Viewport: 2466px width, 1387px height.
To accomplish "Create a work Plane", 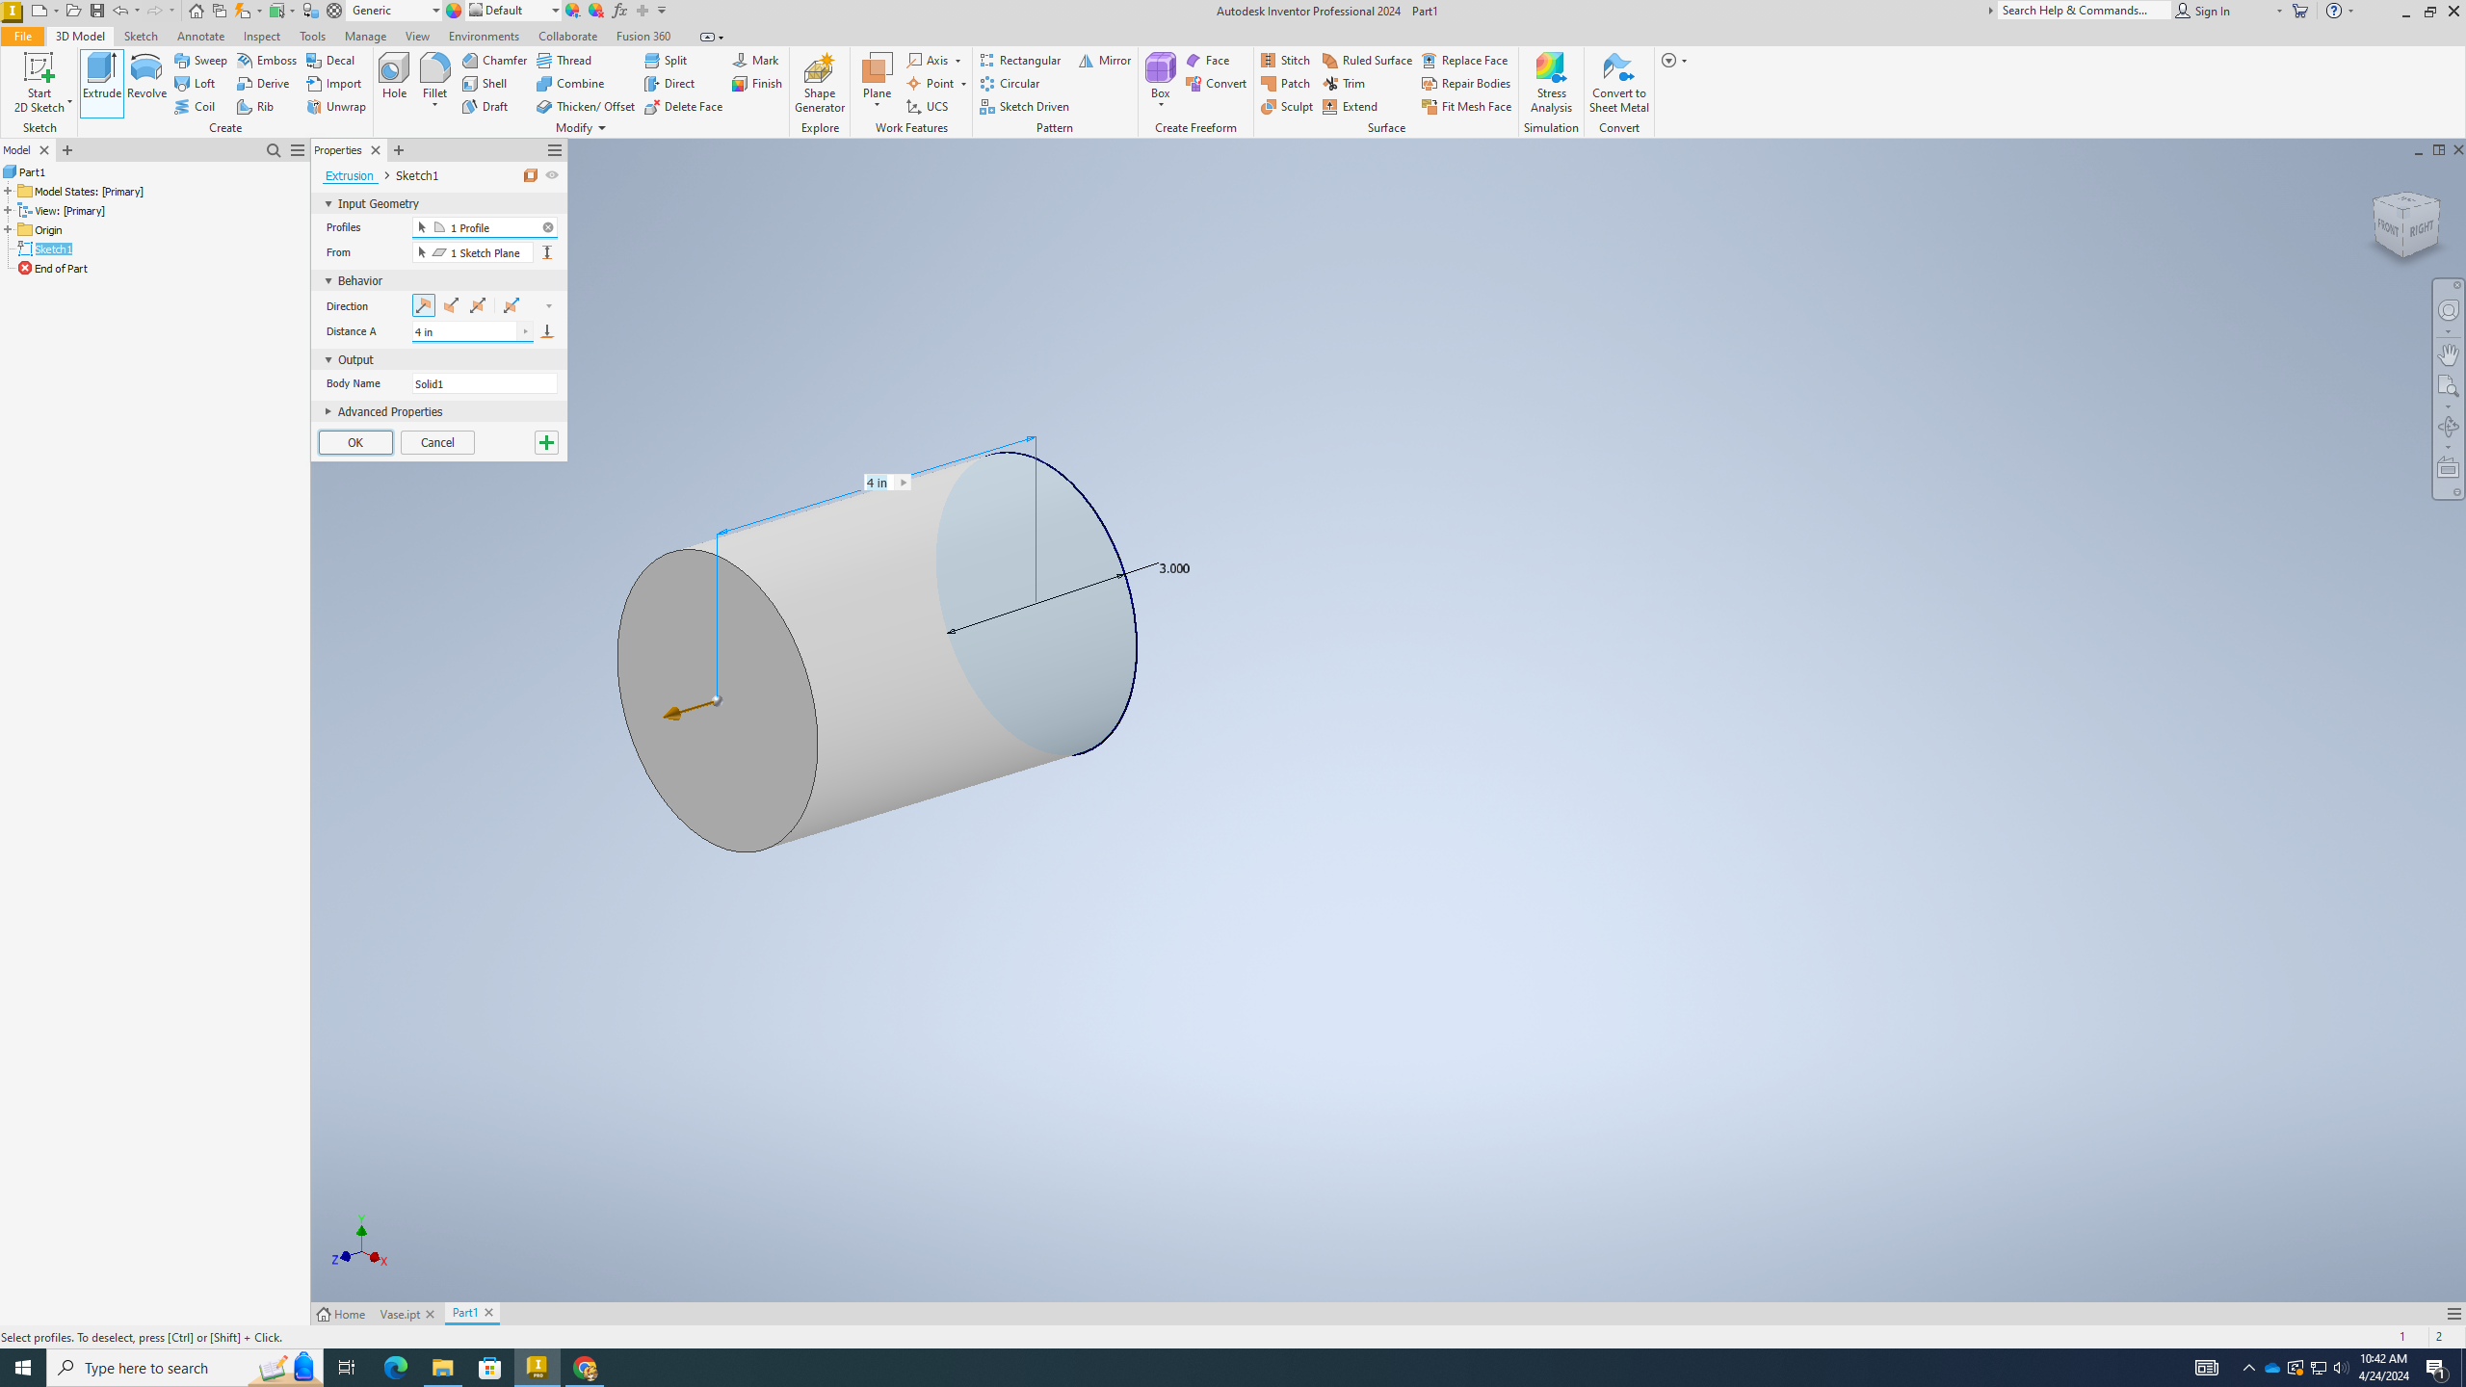I will 877,77.
